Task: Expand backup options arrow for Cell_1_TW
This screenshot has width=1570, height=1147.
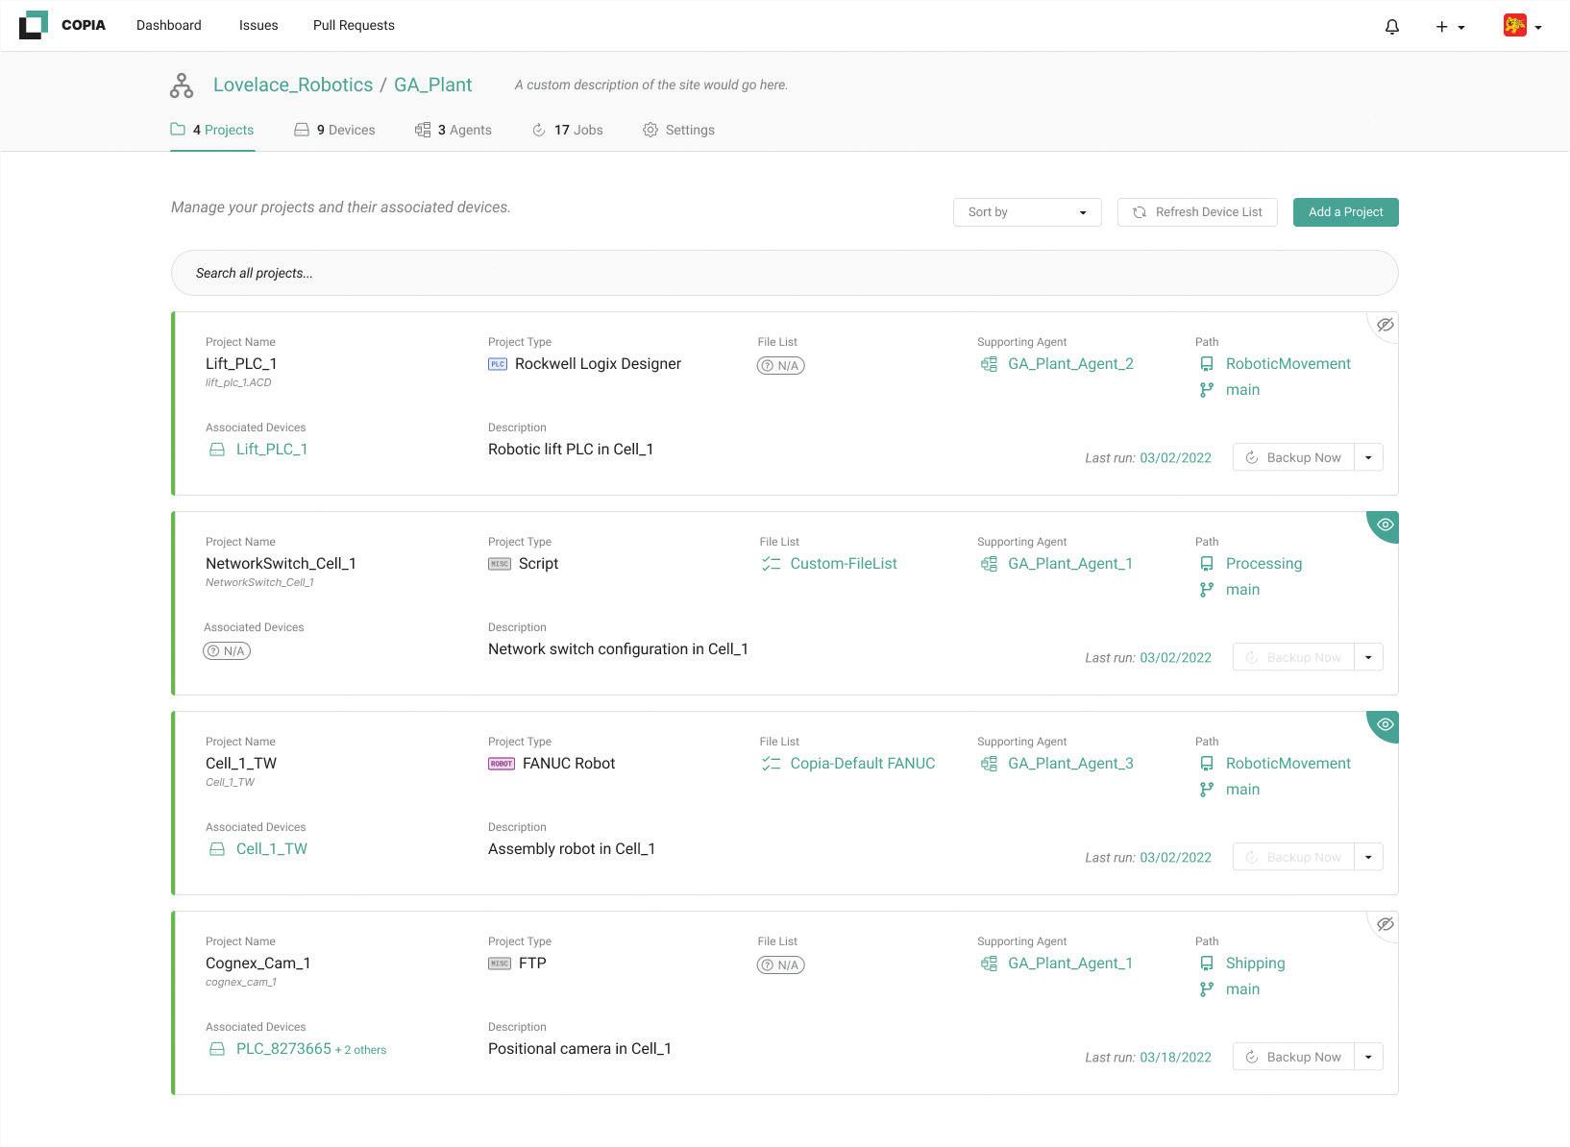Action: pyautogui.click(x=1368, y=857)
